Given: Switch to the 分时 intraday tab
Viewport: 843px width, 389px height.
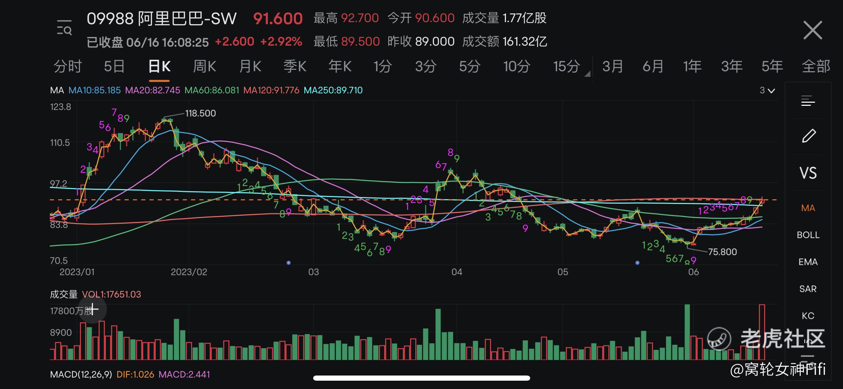Looking at the screenshot, I should pyautogui.click(x=68, y=66).
